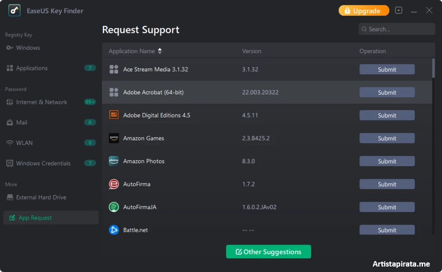Click the Amazon Photos app icon
This screenshot has width=442, height=272.
(114, 161)
